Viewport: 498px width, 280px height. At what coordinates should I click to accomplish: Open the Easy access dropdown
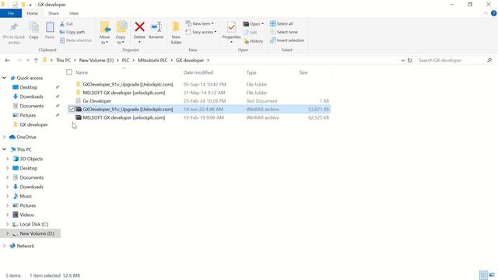tap(202, 32)
